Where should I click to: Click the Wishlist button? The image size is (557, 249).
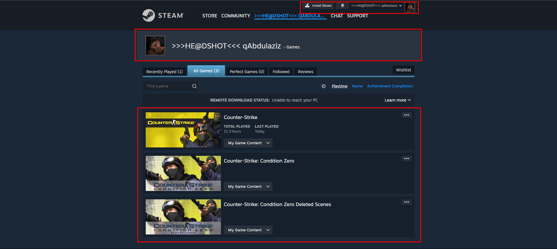click(403, 70)
